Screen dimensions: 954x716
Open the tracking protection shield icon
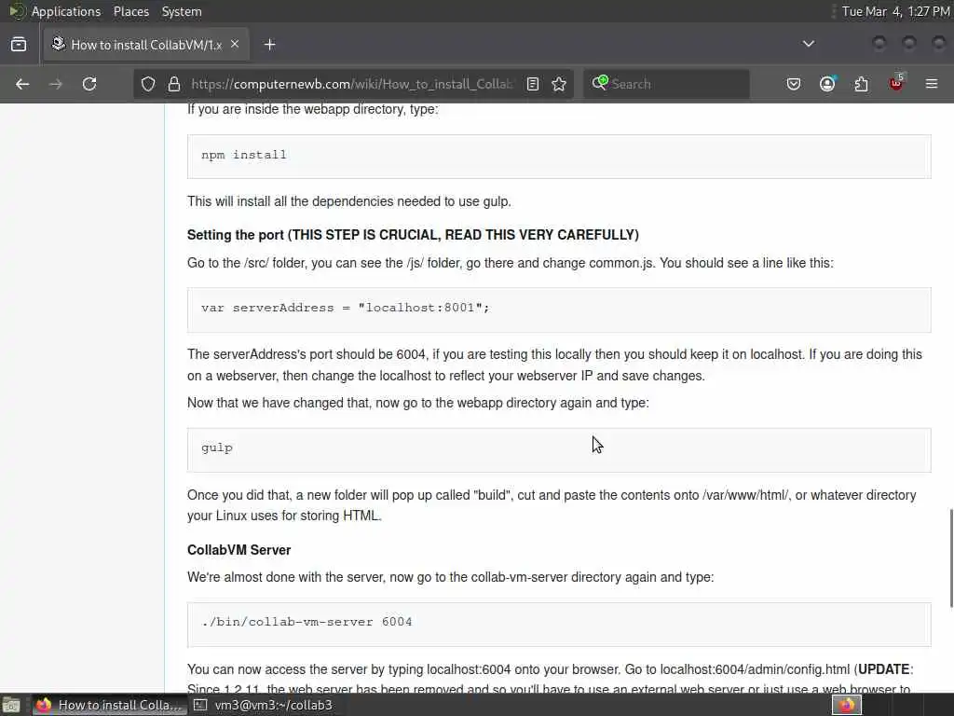(148, 84)
